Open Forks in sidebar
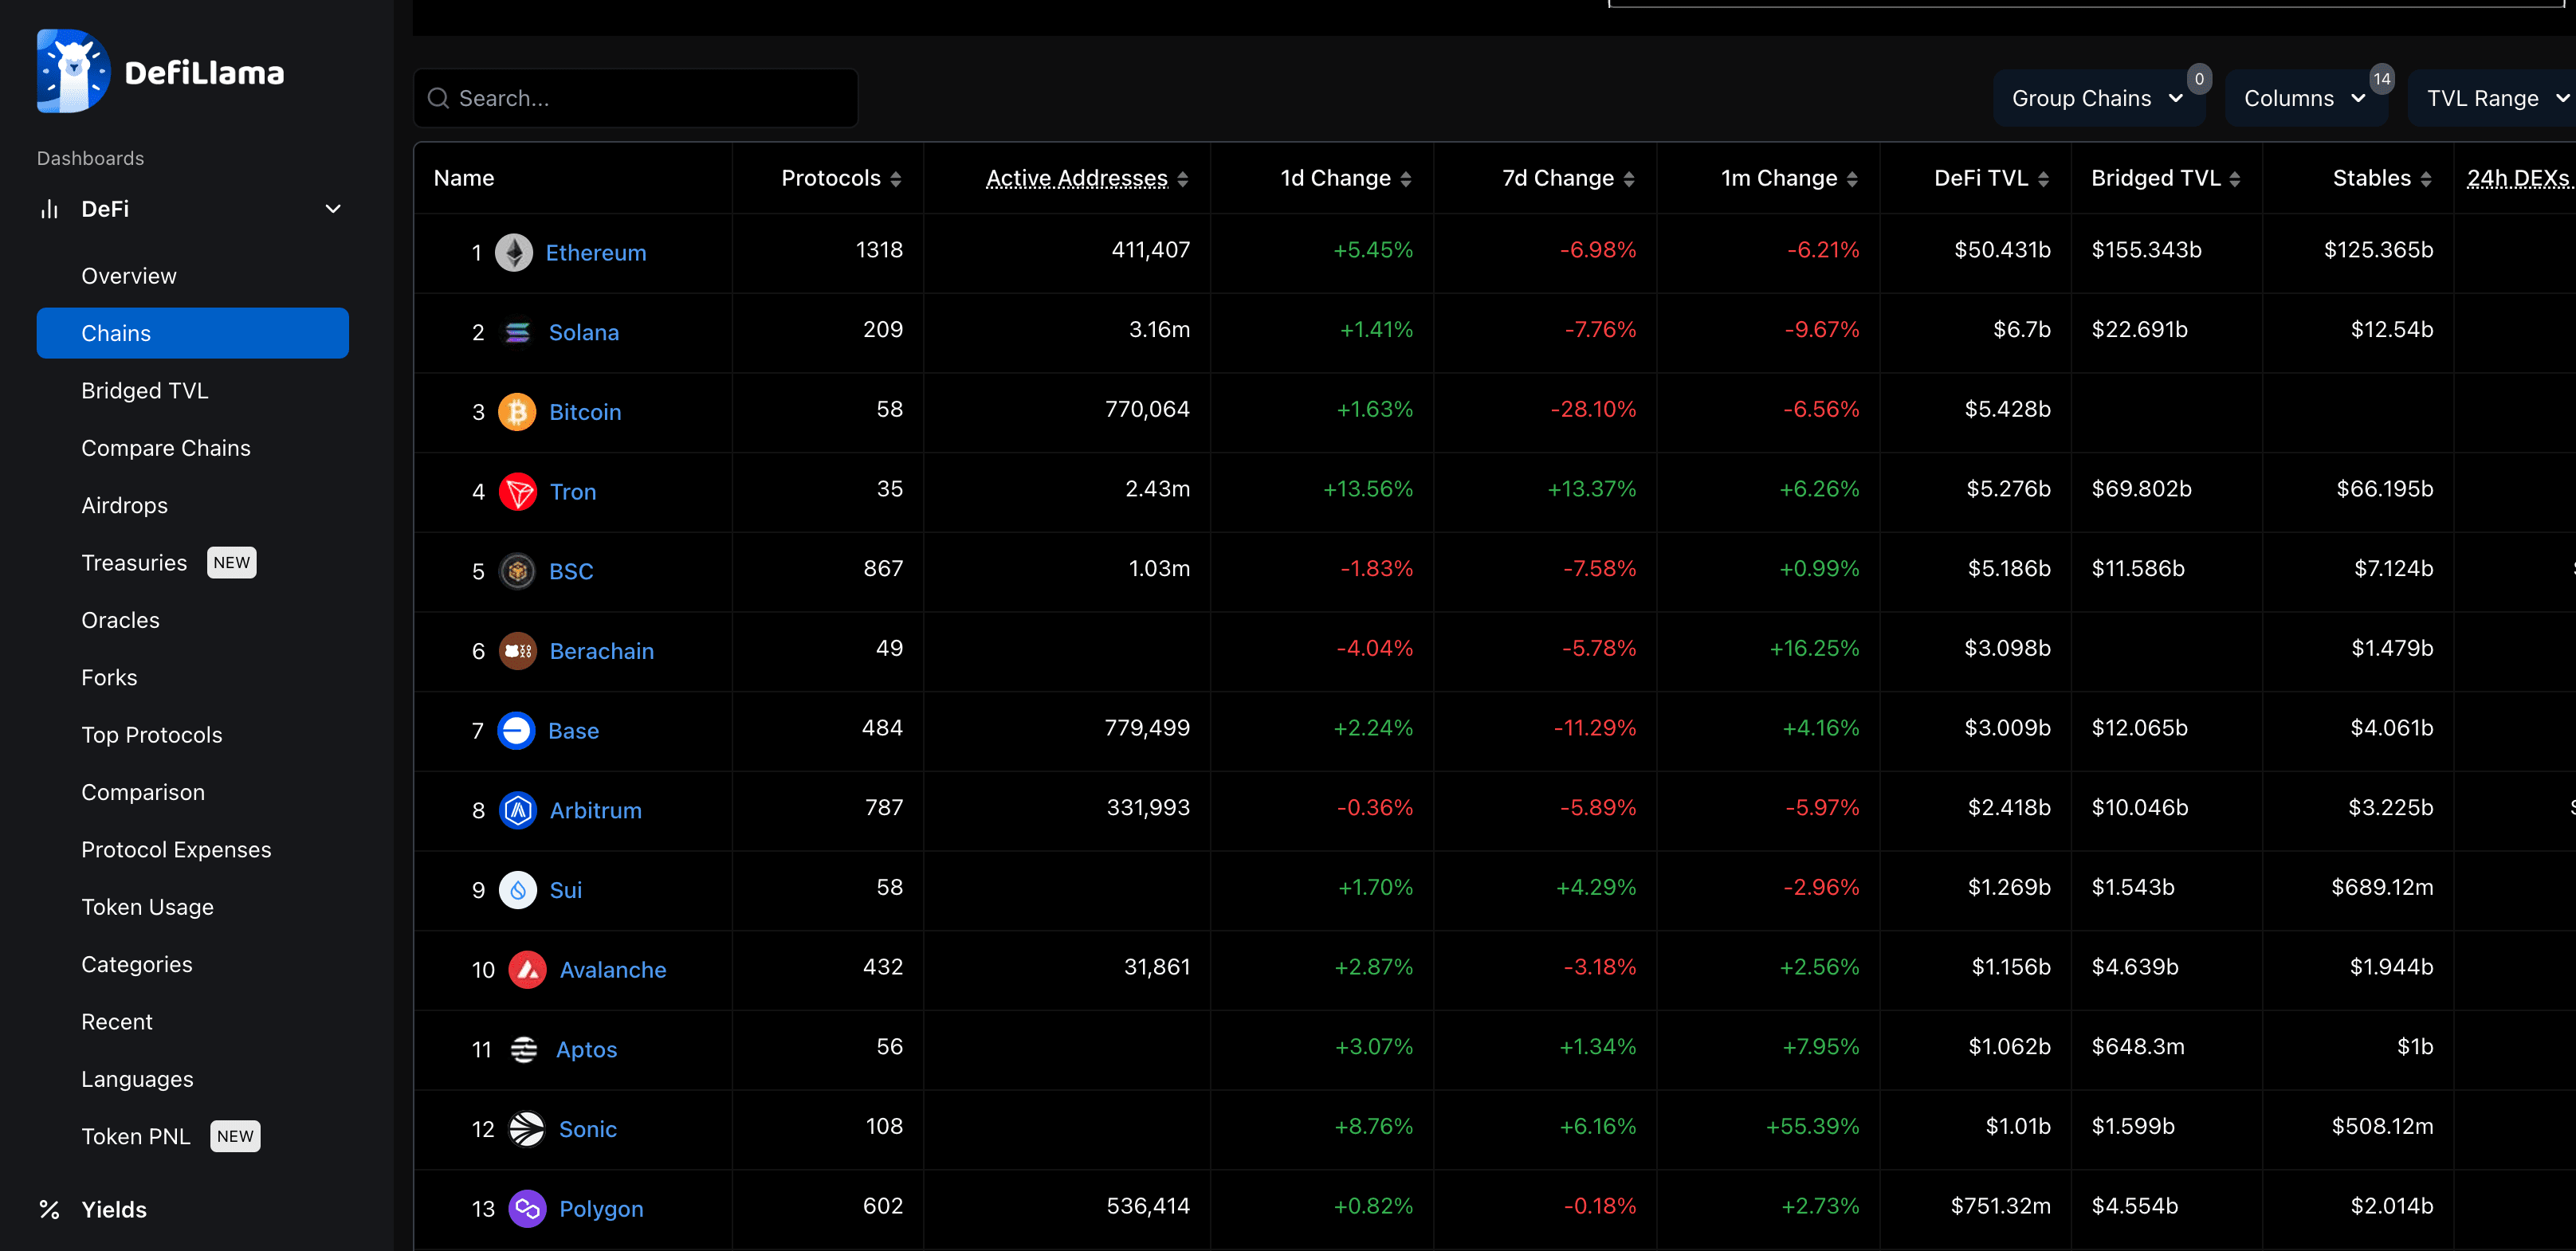Image resolution: width=2576 pixels, height=1251 pixels. coord(109,677)
